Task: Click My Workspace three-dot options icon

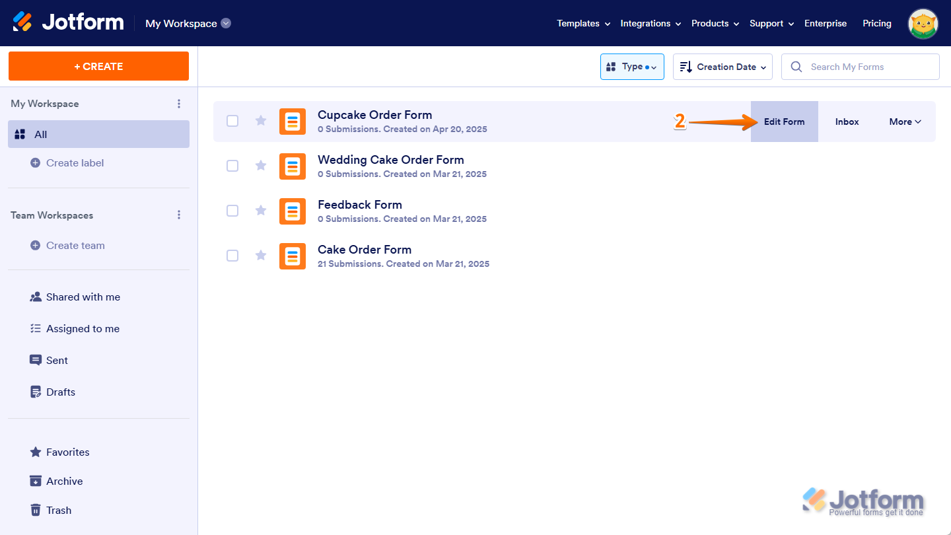Action: tap(179, 104)
